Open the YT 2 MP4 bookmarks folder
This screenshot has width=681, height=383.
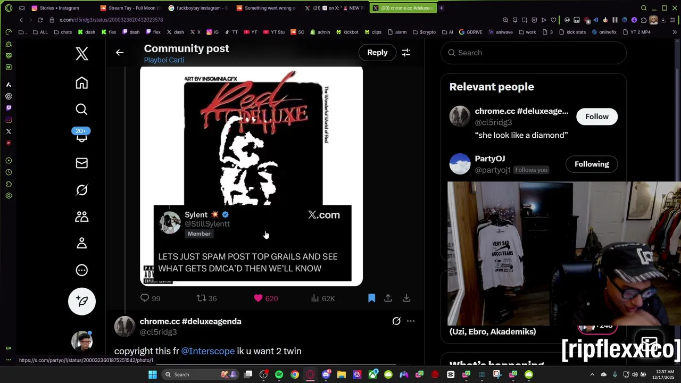tap(636, 32)
